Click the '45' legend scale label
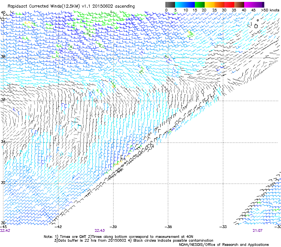Viewport: 281px width, 247px height. click(253, 10)
